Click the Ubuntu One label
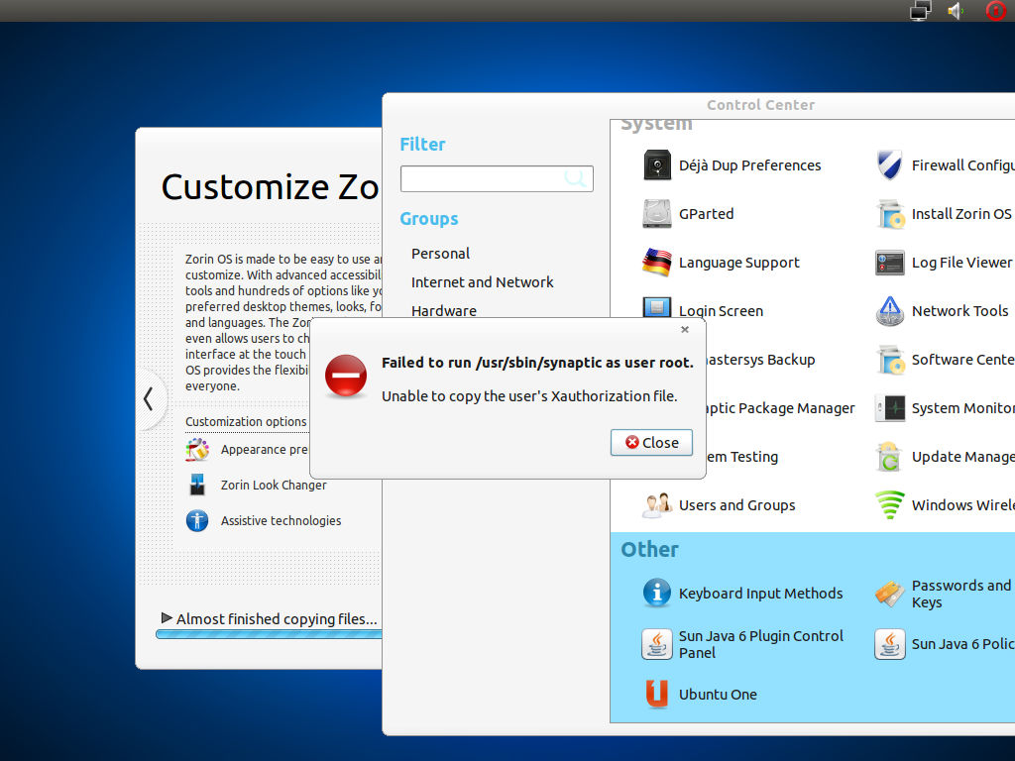Viewport: 1015px width, 761px height. tap(718, 695)
